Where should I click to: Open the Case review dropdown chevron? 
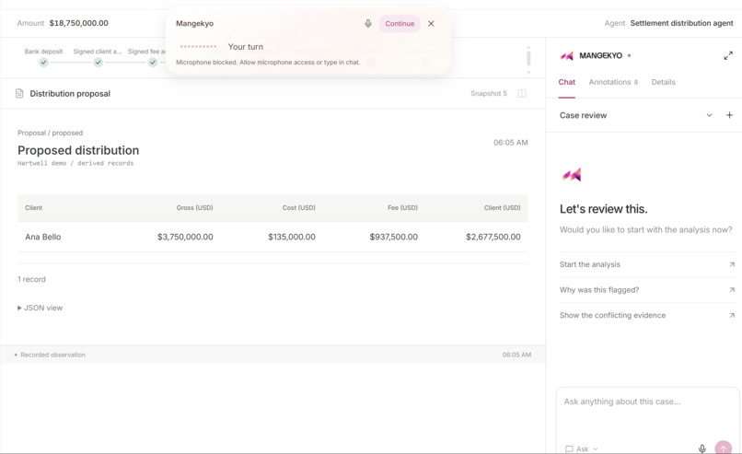(709, 115)
